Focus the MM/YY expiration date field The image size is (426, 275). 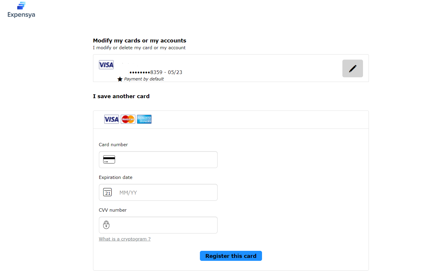[158, 192]
